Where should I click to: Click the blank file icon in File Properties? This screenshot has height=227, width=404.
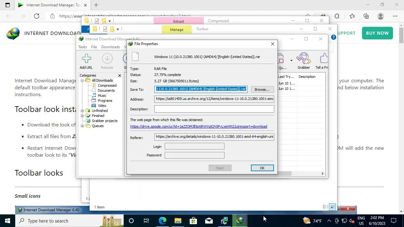(x=135, y=57)
